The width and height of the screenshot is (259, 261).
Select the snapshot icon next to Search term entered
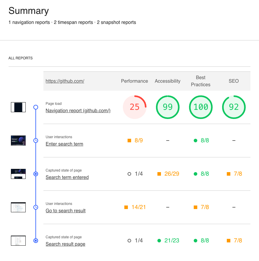point(35,174)
